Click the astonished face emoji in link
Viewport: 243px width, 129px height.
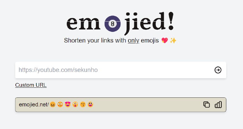coord(75,105)
